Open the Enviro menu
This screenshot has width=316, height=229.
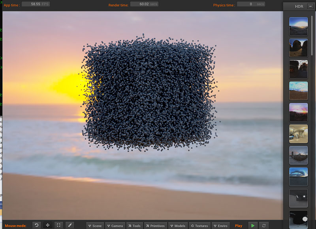point(220,225)
